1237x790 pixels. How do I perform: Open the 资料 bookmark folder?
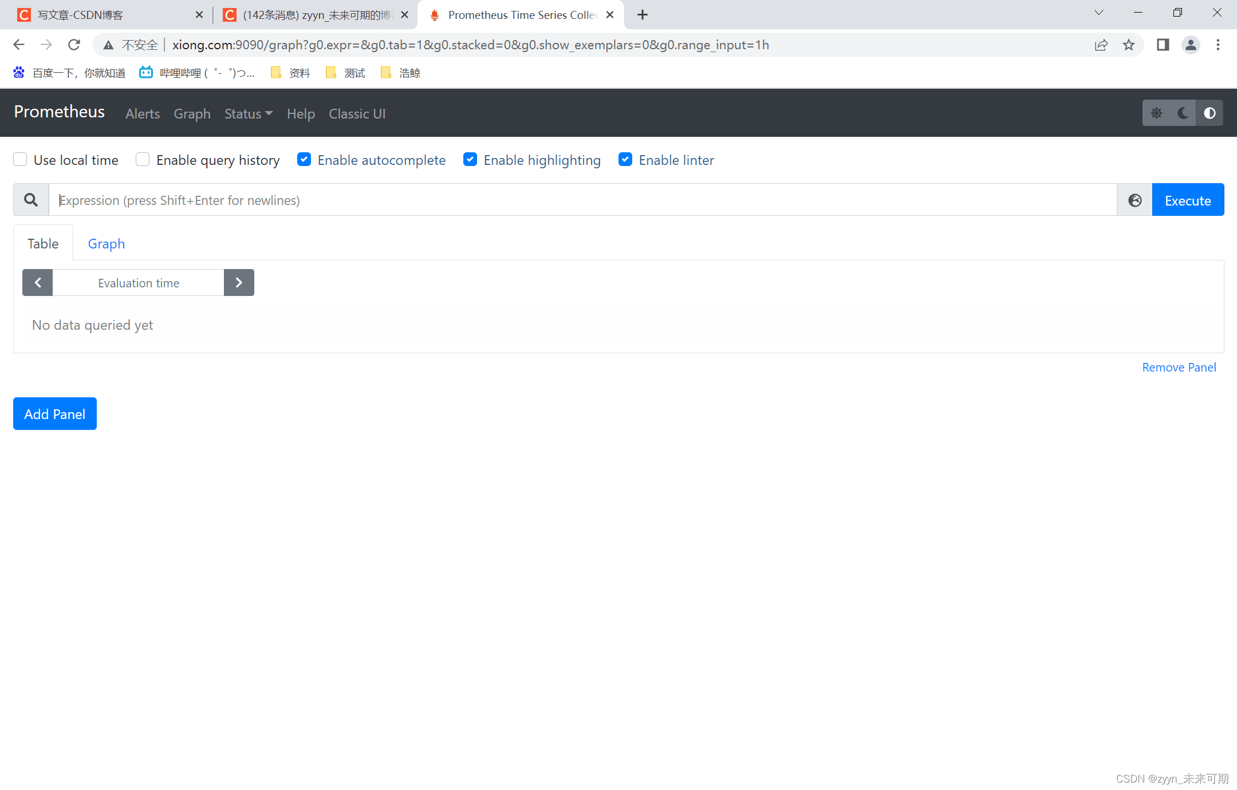click(x=290, y=73)
